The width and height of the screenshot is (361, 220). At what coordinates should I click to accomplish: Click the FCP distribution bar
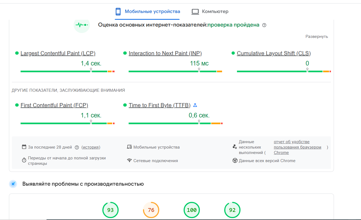67,123
